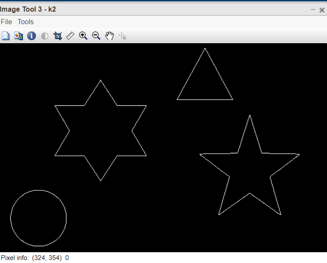Open the Adjust Contrast tool icon
327x263 pixels.
(x=45, y=36)
